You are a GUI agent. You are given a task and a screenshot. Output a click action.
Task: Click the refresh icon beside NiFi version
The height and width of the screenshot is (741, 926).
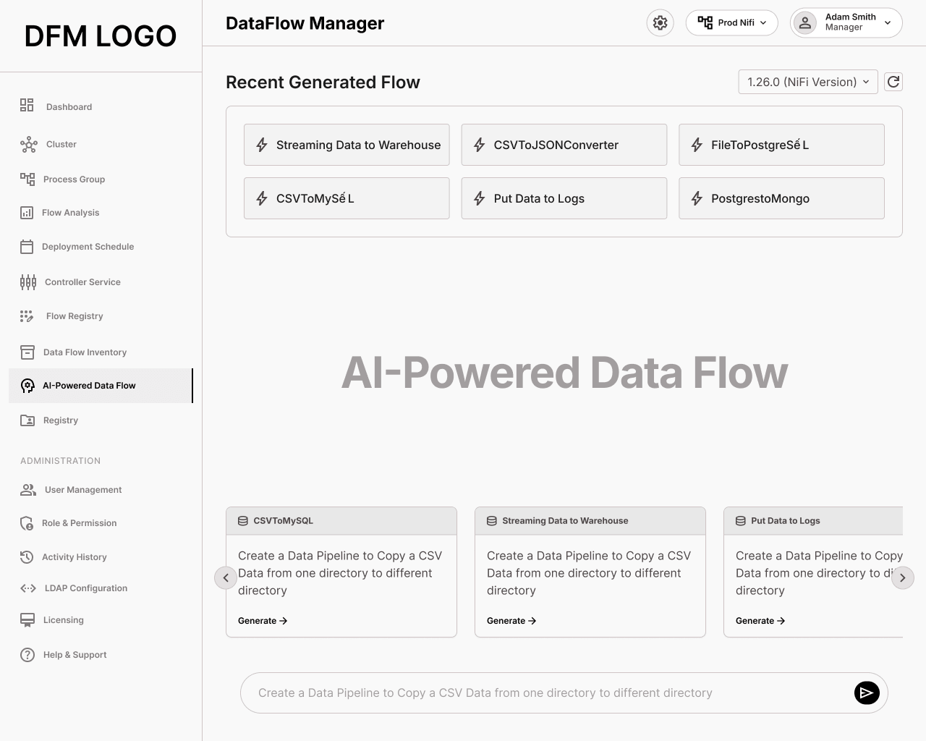[x=893, y=82]
